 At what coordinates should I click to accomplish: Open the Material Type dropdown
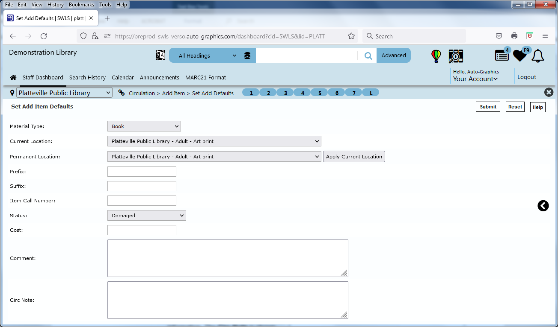(144, 126)
